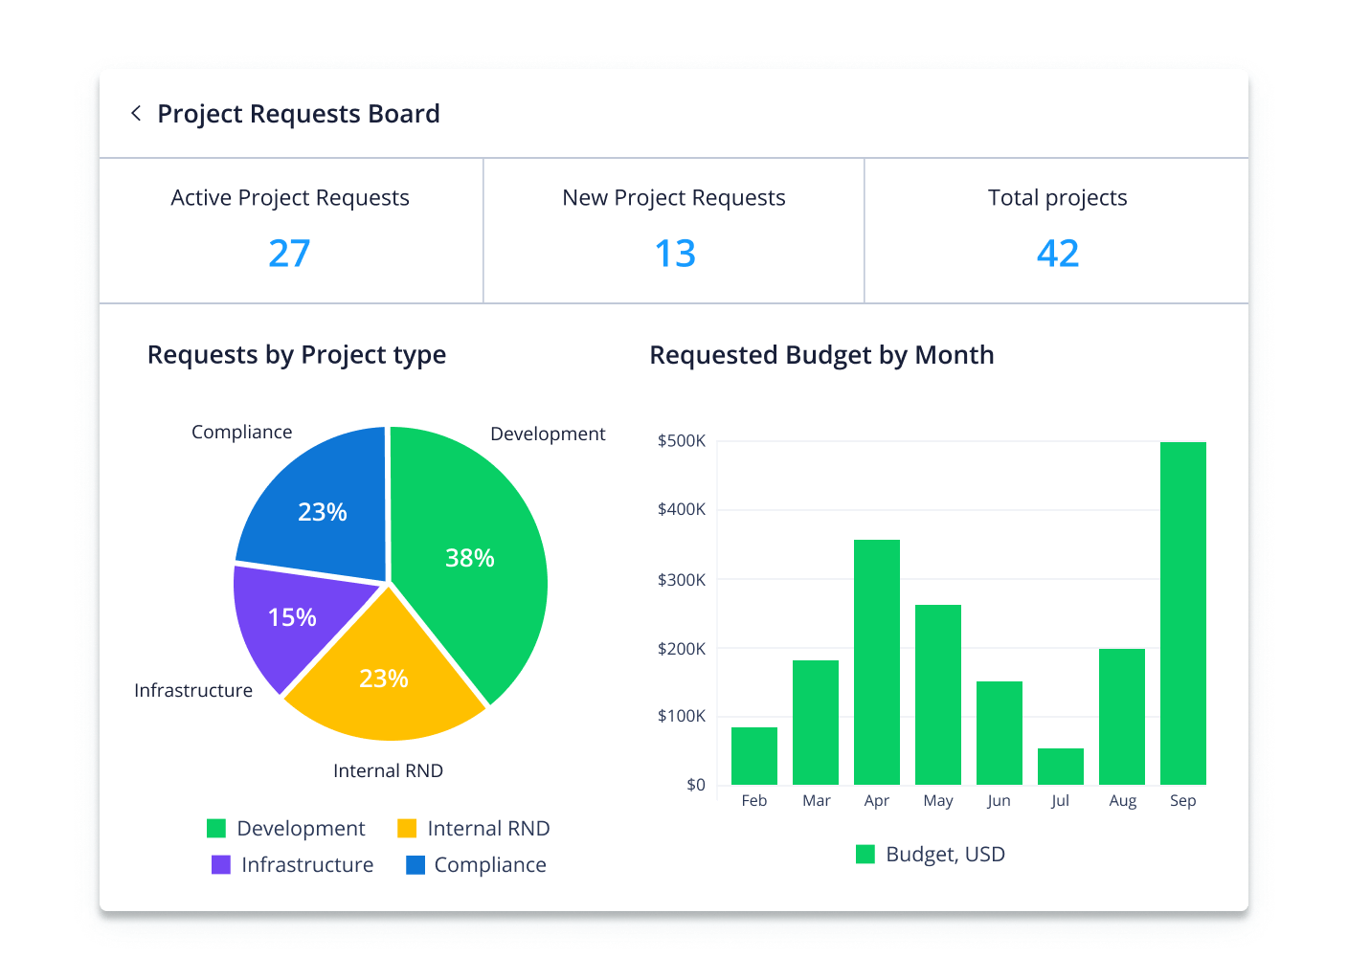Screen dimensions: 1348x980
Task: Select the shortest bar for Jul
Action: click(1060, 766)
